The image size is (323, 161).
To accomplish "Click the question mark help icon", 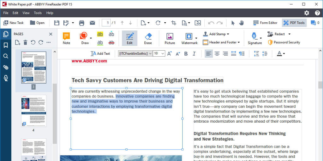I will point(317,13).
